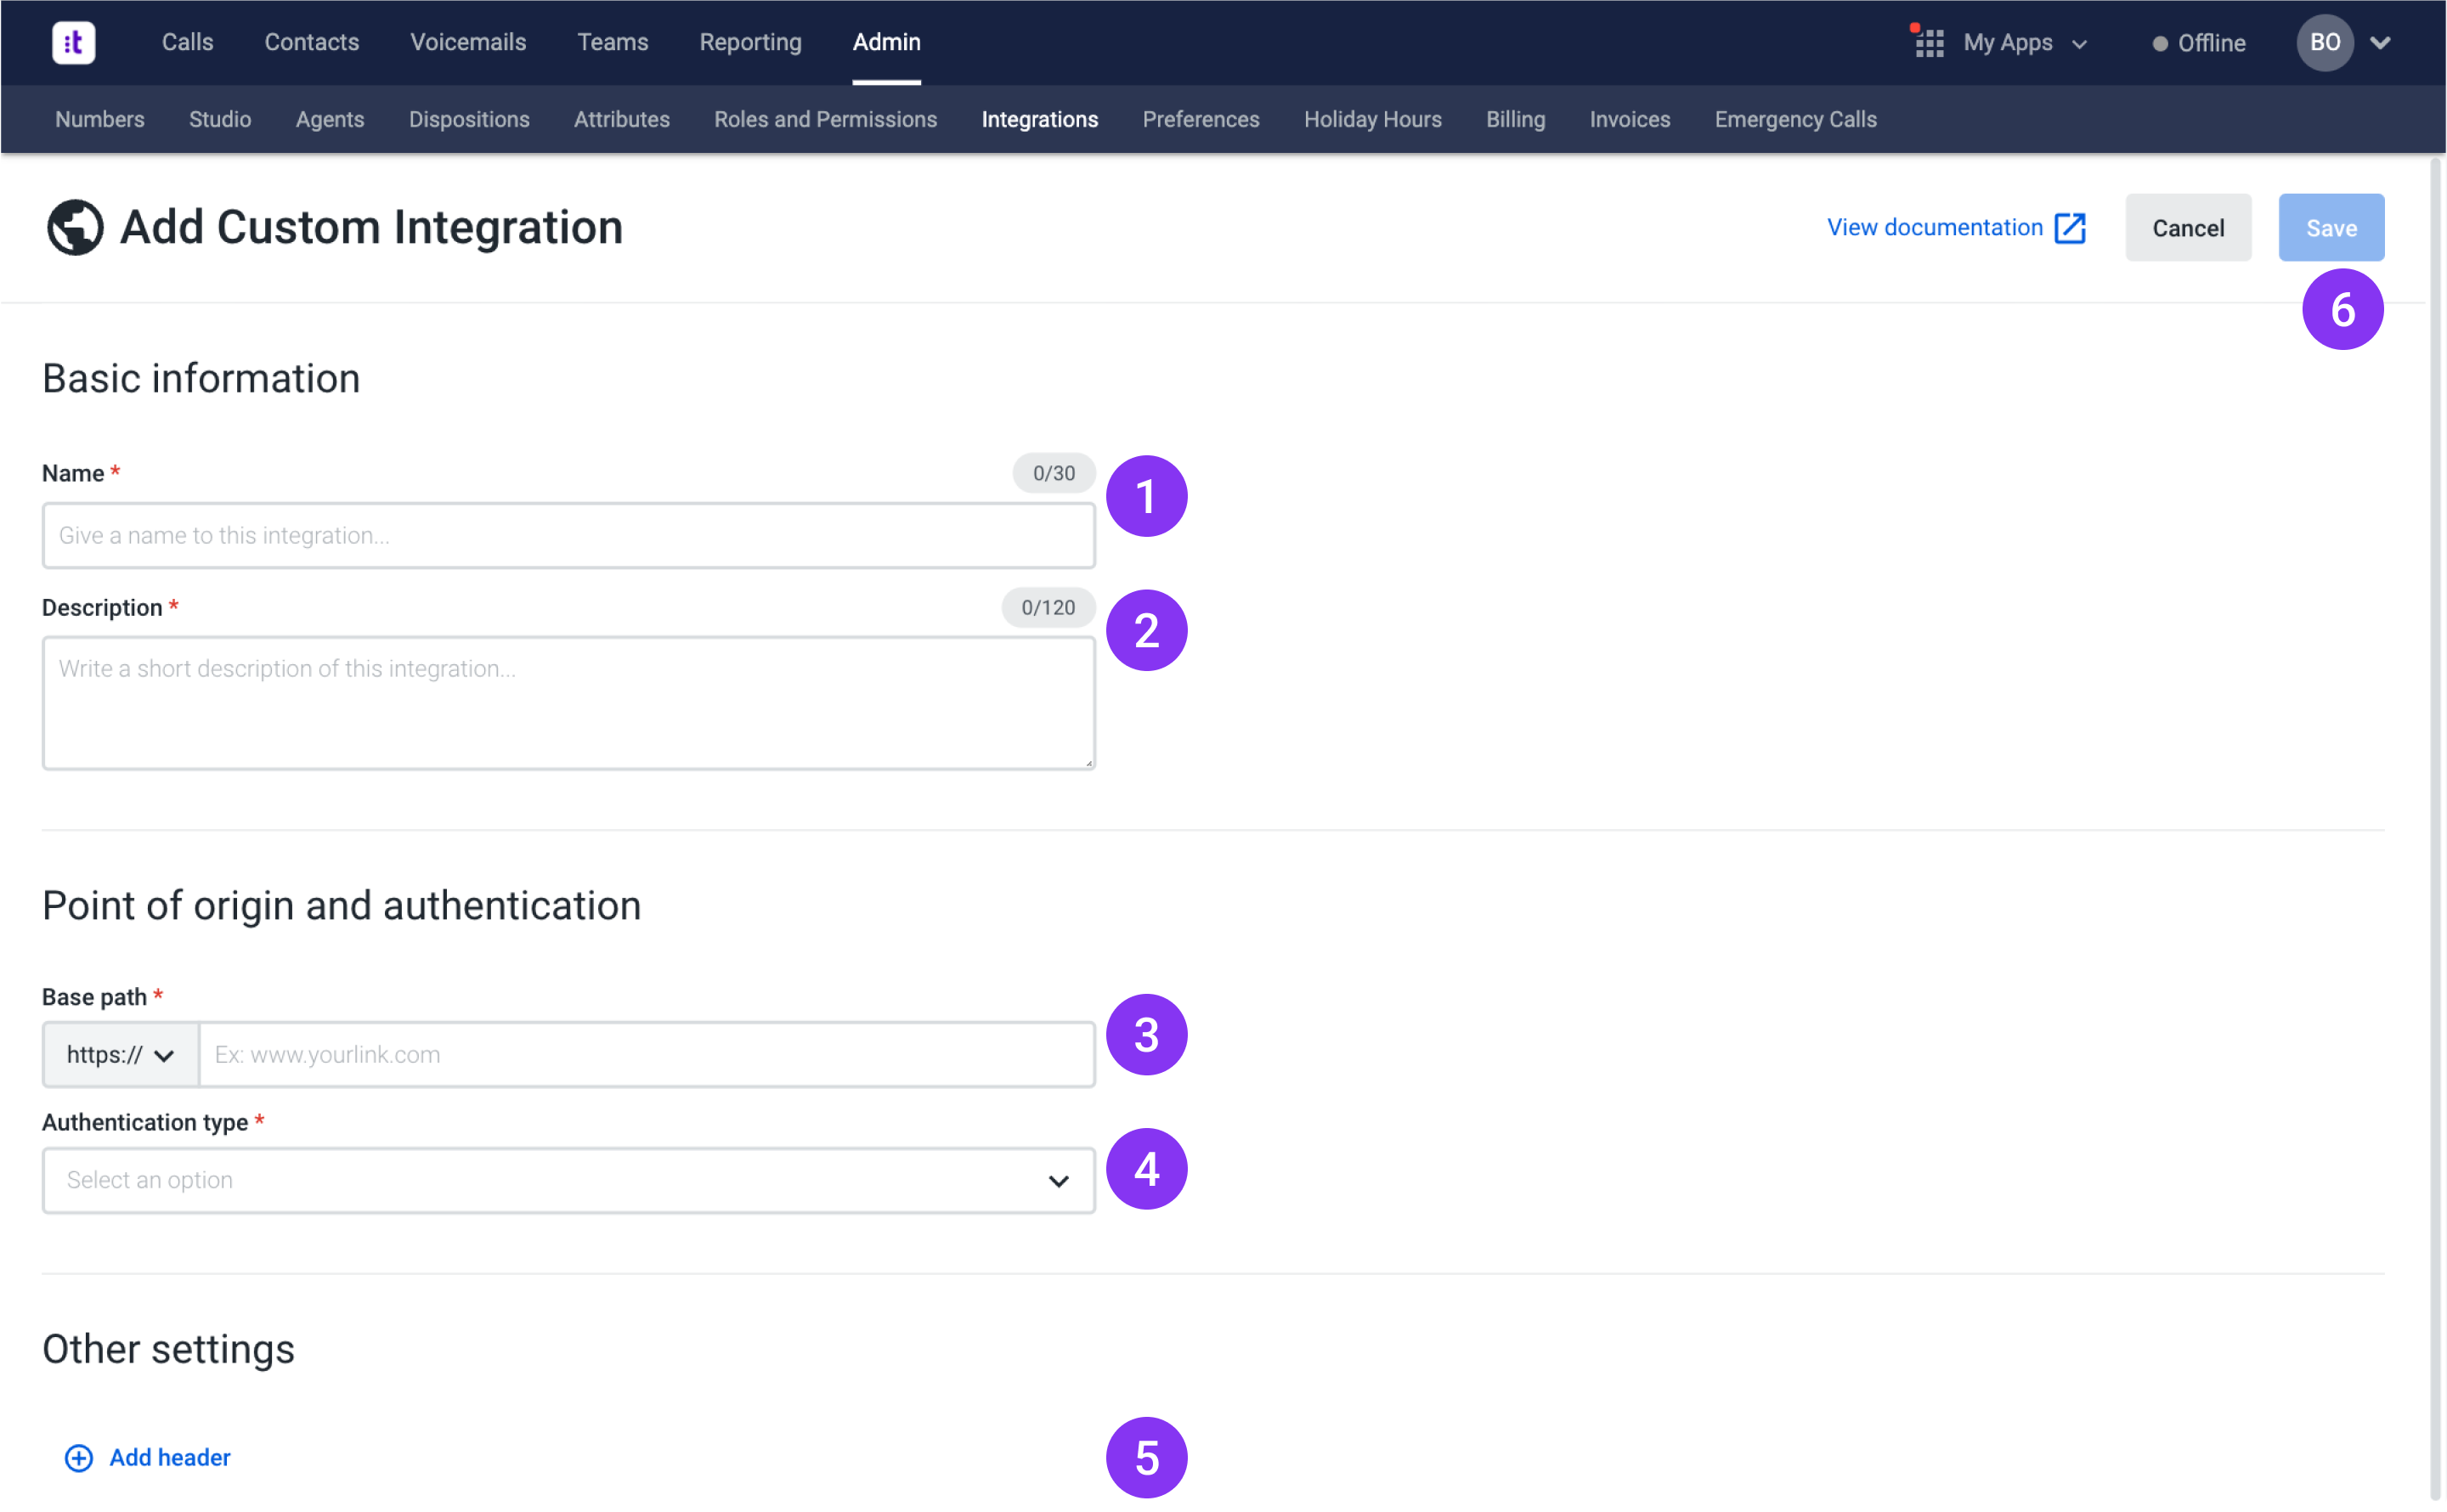The height and width of the screenshot is (1512, 2447).
Task: Open the user profile menu chevron
Action: [x=2380, y=43]
